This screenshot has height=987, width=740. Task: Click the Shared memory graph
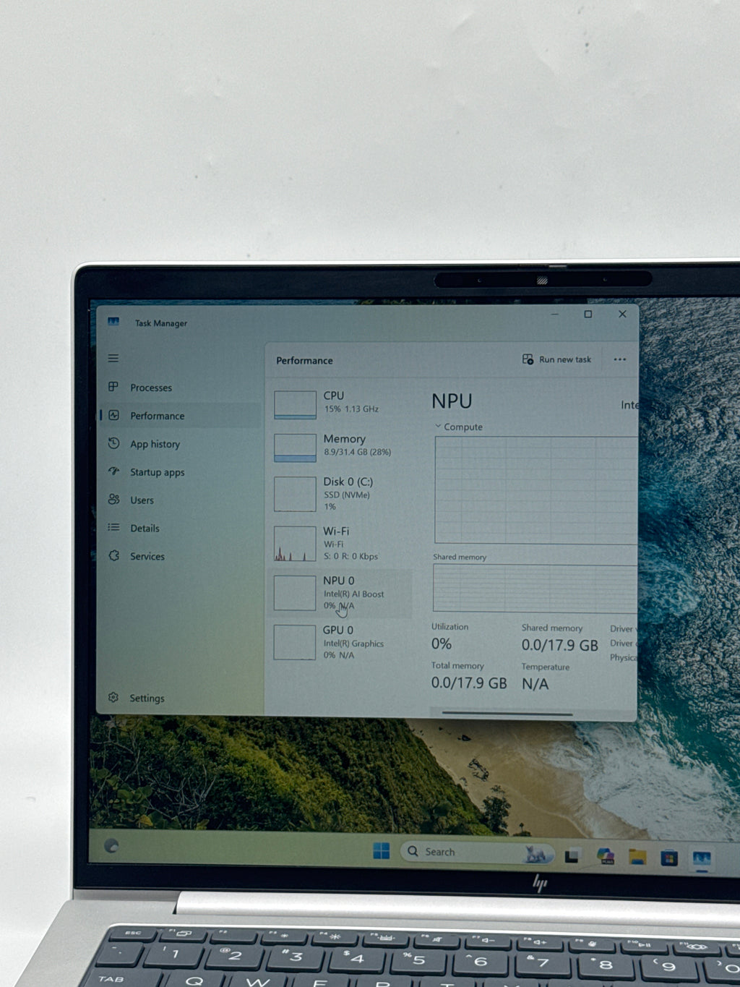pos(535,589)
